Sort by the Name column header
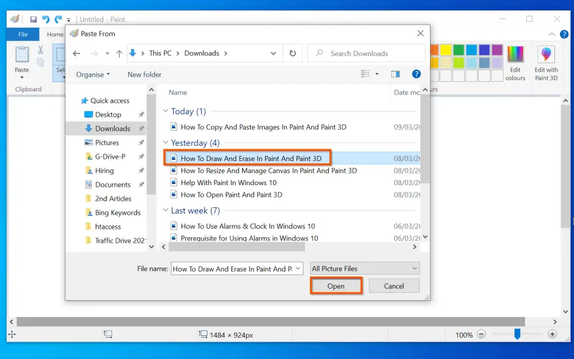Screen dimensions: 574x359 [x=178, y=93]
